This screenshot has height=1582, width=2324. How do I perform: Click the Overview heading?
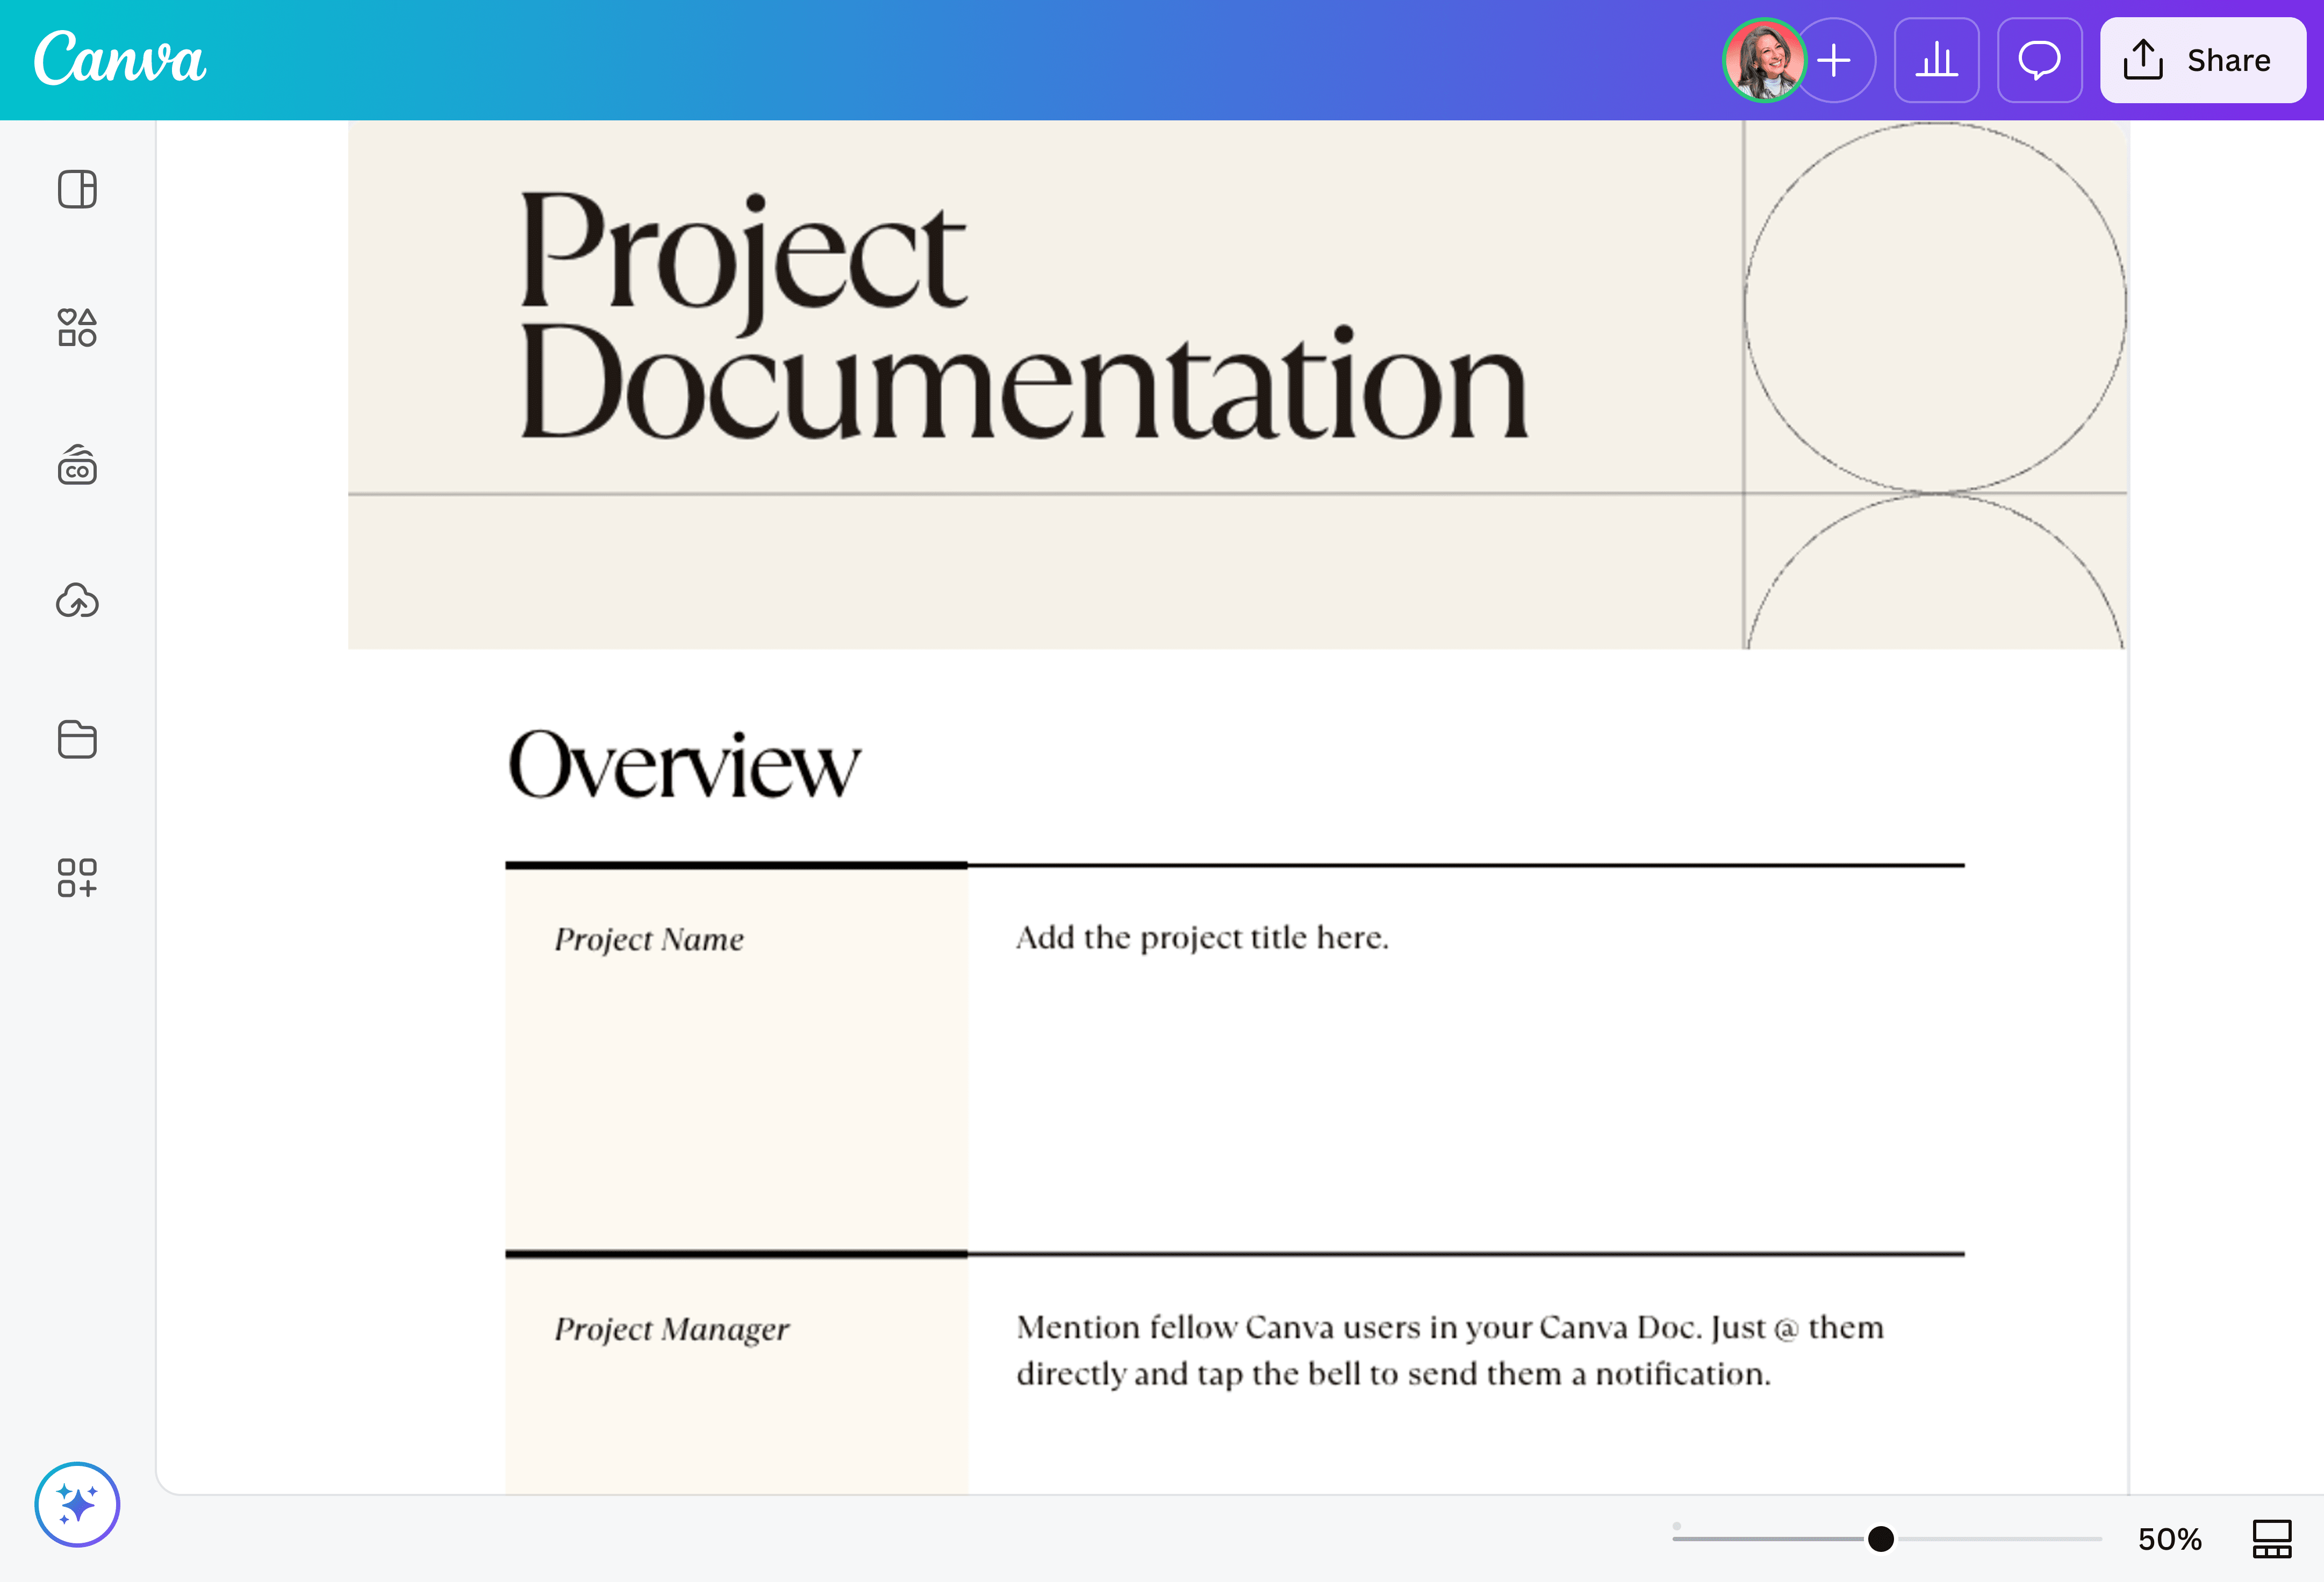coord(685,765)
